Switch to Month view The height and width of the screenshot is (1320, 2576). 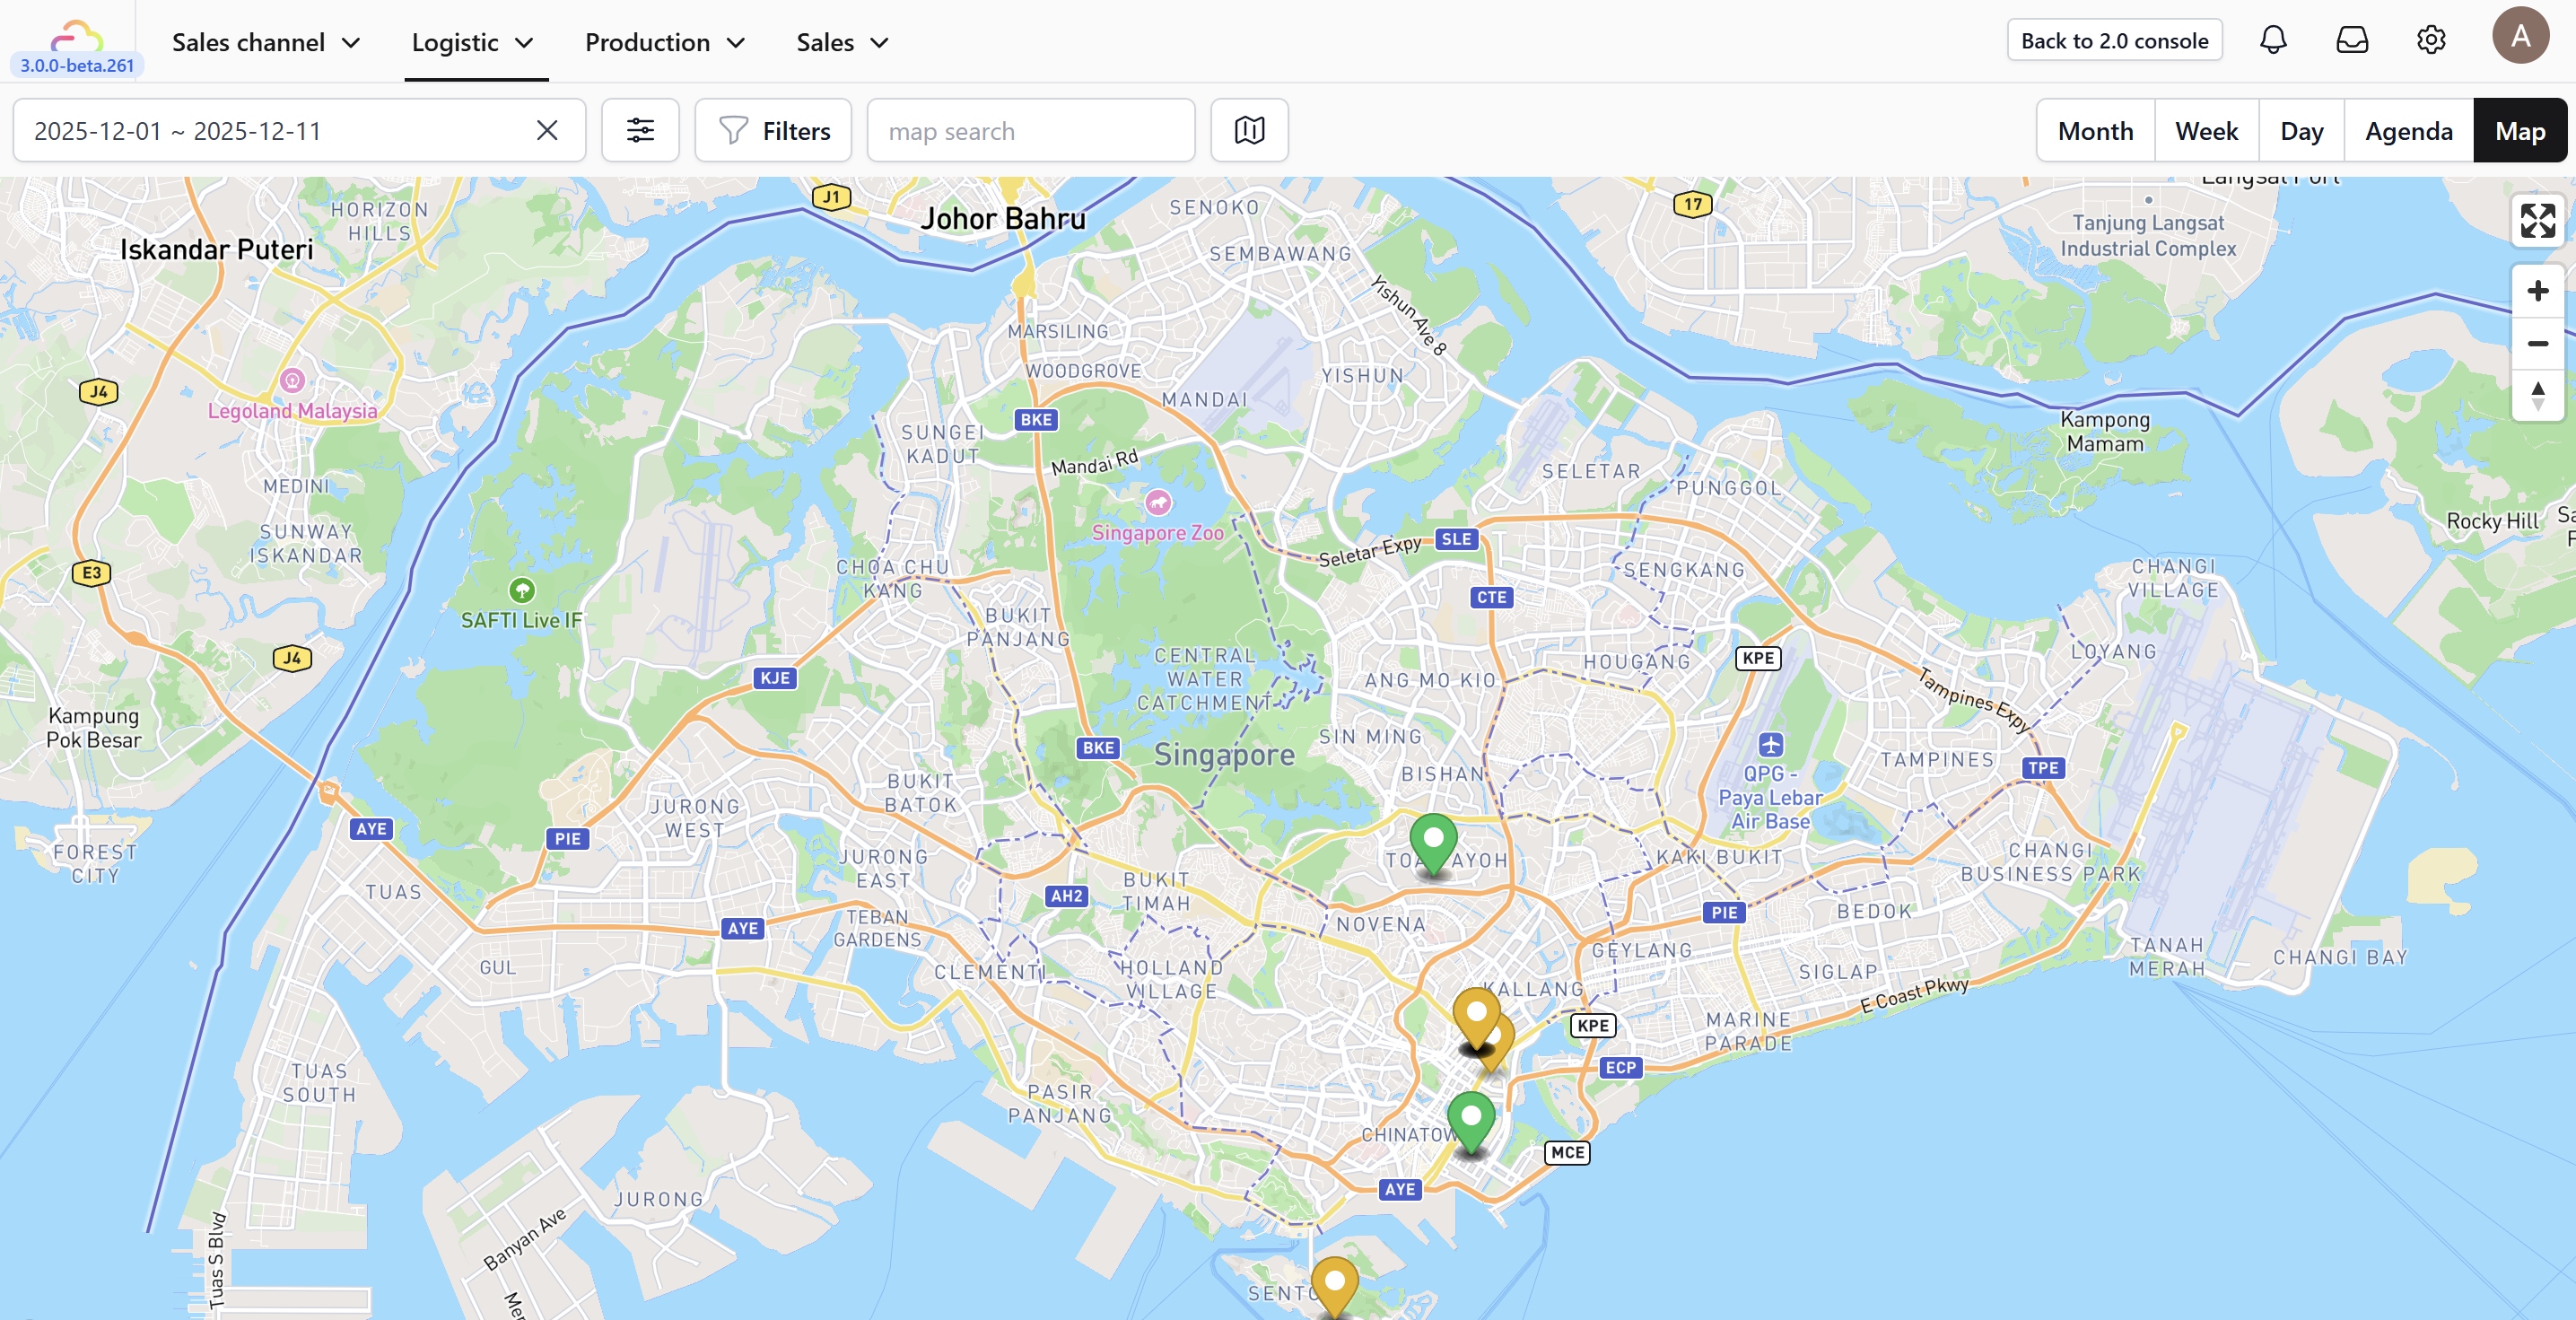point(2095,131)
